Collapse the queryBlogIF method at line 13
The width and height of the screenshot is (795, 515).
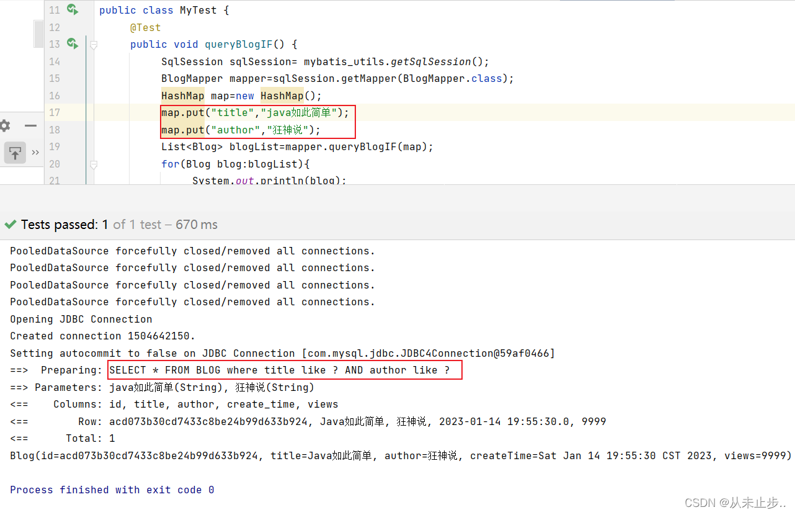(x=94, y=45)
